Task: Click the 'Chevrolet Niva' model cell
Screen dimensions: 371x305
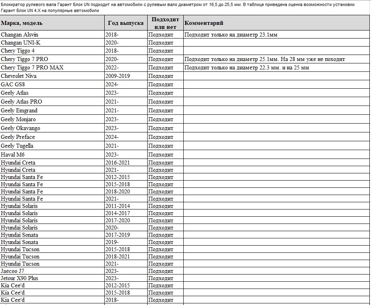Action: click(x=52, y=76)
